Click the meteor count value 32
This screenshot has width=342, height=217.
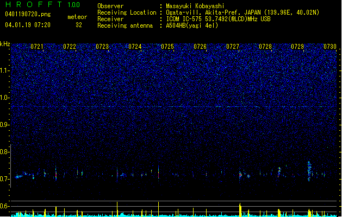pyautogui.click(x=79, y=25)
